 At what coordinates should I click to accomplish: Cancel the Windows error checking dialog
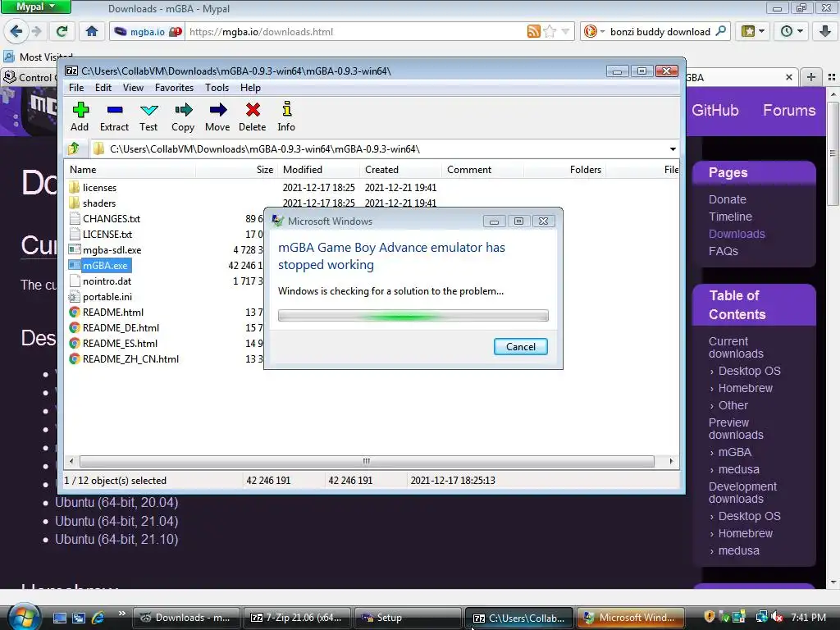tap(520, 347)
